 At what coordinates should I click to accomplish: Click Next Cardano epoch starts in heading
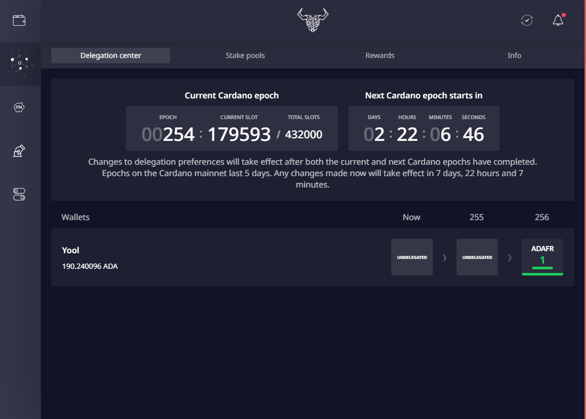pyautogui.click(x=424, y=95)
